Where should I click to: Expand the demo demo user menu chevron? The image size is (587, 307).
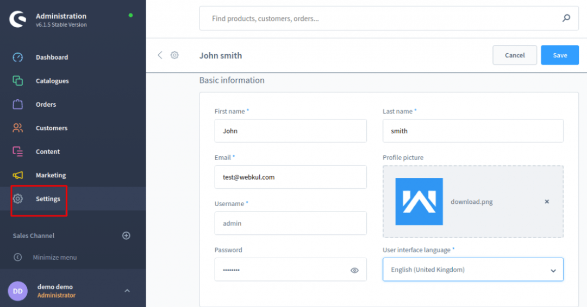(x=127, y=291)
